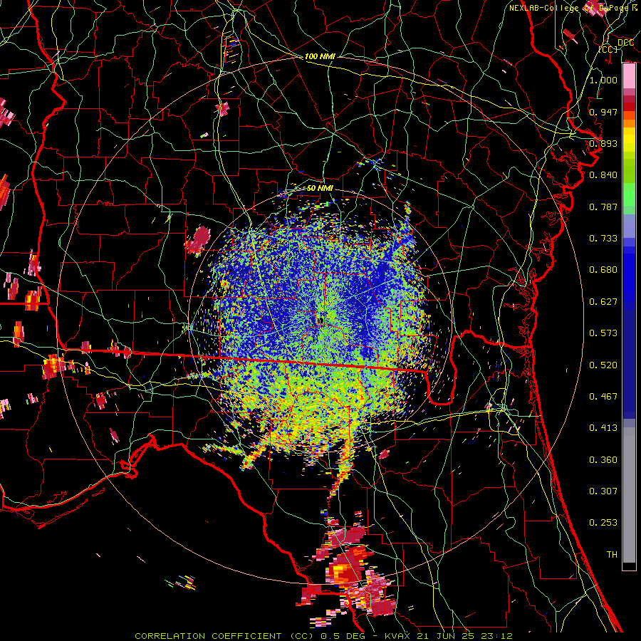
Task: Click the [CC] legend unit label
Action: pyautogui.click(x=608, y=49)
